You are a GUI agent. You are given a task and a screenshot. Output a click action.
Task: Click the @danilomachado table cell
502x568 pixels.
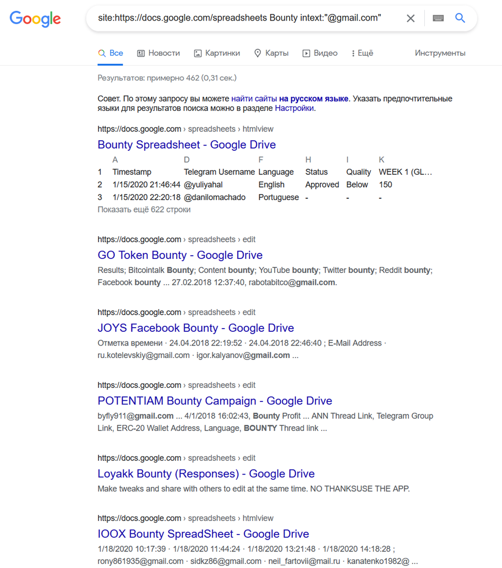coord(214,198)
